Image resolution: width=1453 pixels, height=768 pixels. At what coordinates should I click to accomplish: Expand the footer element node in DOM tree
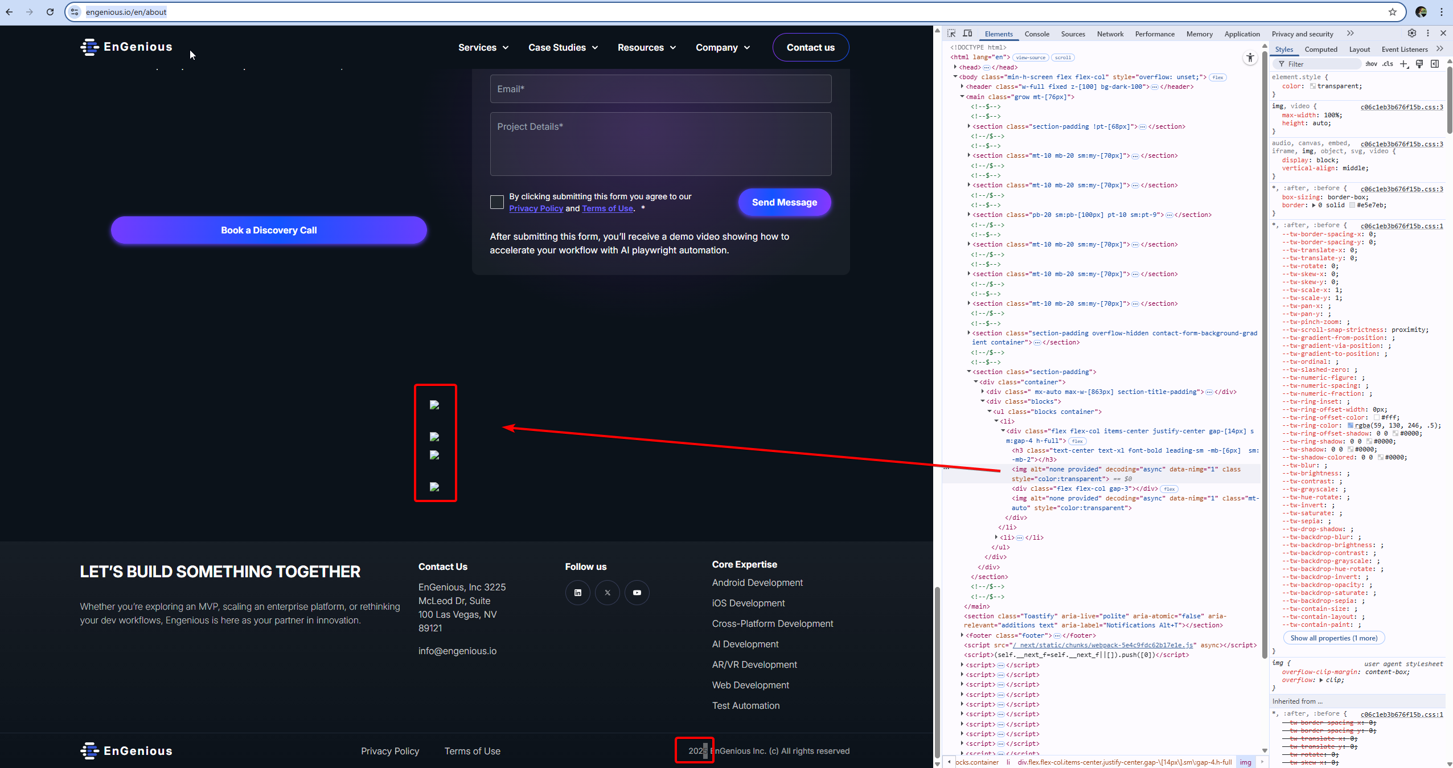pos(962,635)
